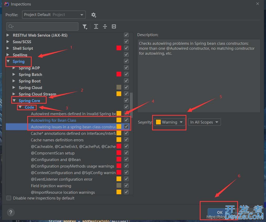The width and height of the screenshot is (266, 222).
Task: Select @EventListener configuration error inspection
Action: 62,179
